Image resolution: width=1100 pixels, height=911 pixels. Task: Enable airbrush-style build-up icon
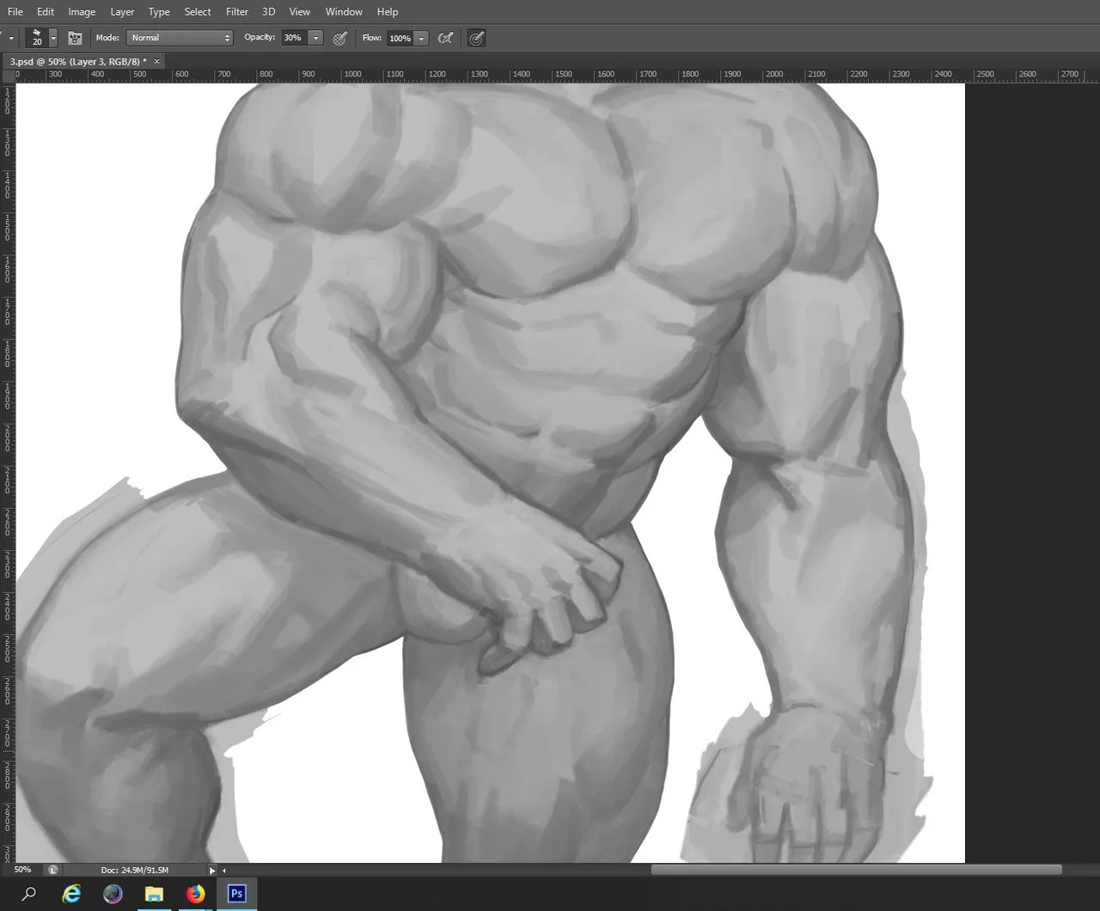pos(445,38)
